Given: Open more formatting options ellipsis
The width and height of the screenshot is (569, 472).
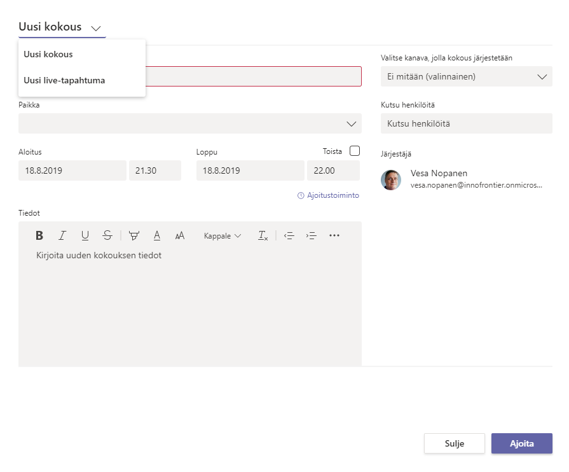Looking at the screenshot, I should point(334,235).
